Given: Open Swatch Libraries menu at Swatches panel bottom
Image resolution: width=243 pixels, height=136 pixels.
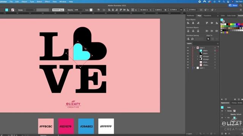Looking at the screenshot, I should 222,99.
